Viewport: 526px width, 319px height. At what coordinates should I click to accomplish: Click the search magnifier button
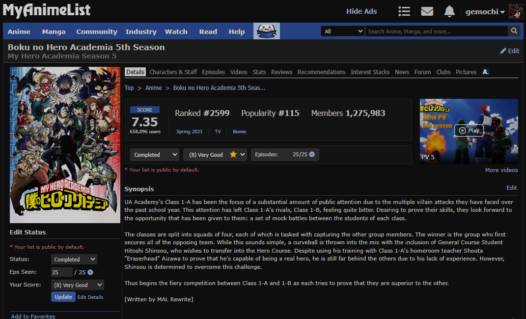pos(514,31)
